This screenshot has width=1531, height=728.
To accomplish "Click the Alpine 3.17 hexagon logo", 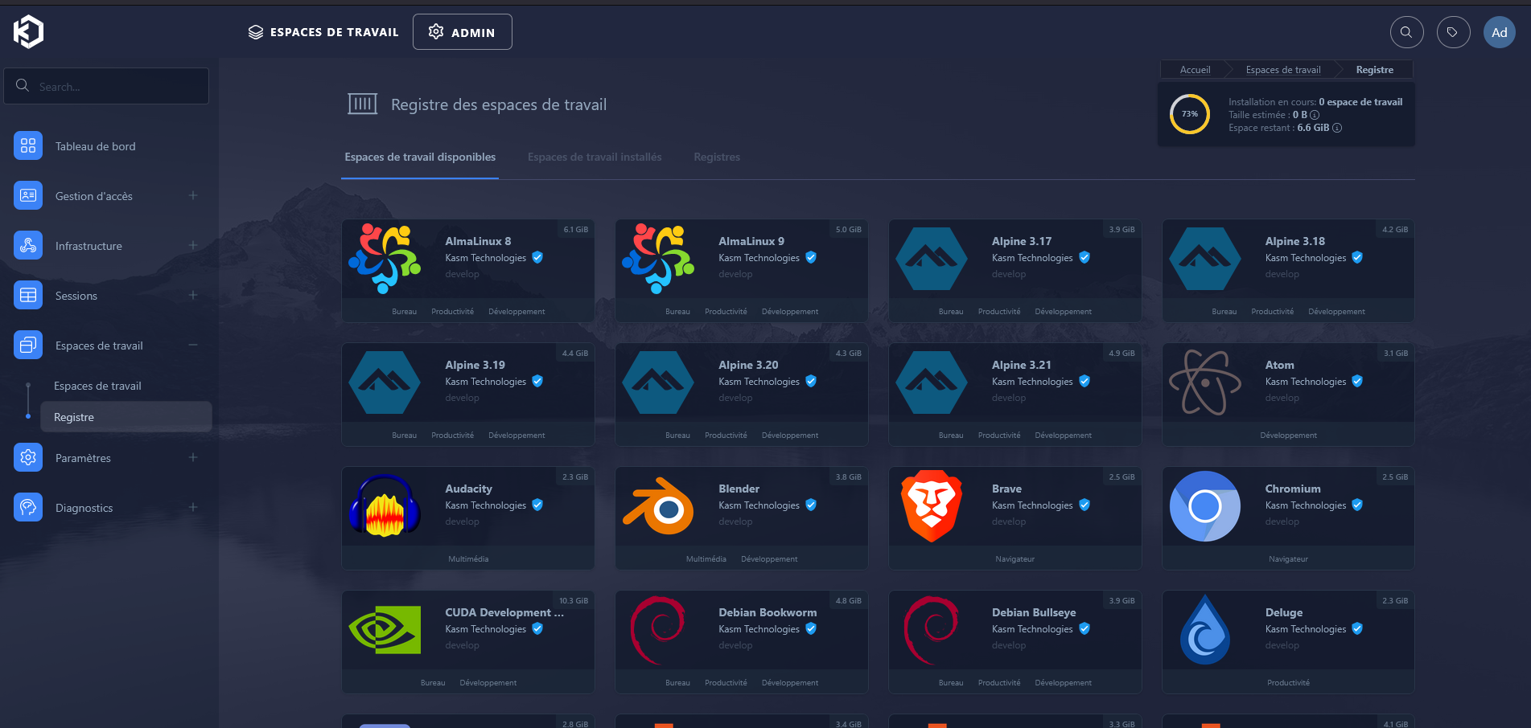I will [932, 259].
